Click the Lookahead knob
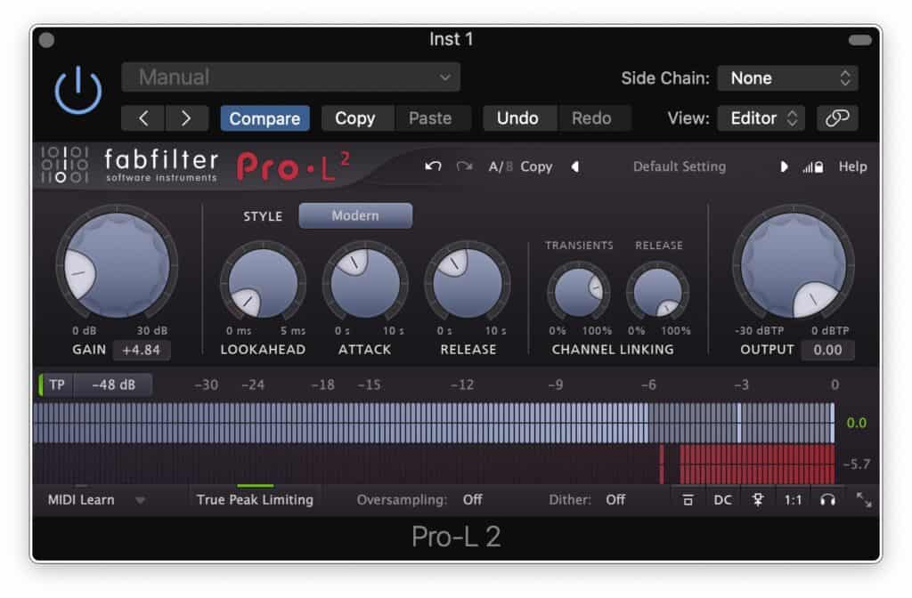The image size is (912, 598). point(263,284)
